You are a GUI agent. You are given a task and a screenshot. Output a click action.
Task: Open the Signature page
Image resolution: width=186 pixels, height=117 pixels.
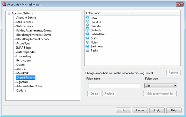(22, 82)
